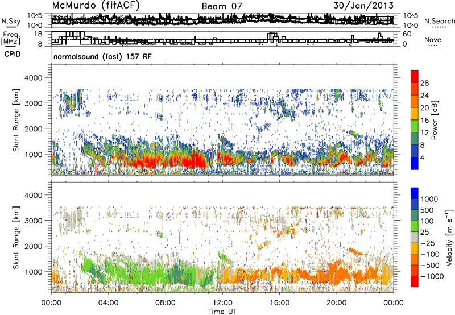Viewport: 455px width, 315px height.
Task: Select the 'N.Sky' legend label
Action: pos(11,21)
